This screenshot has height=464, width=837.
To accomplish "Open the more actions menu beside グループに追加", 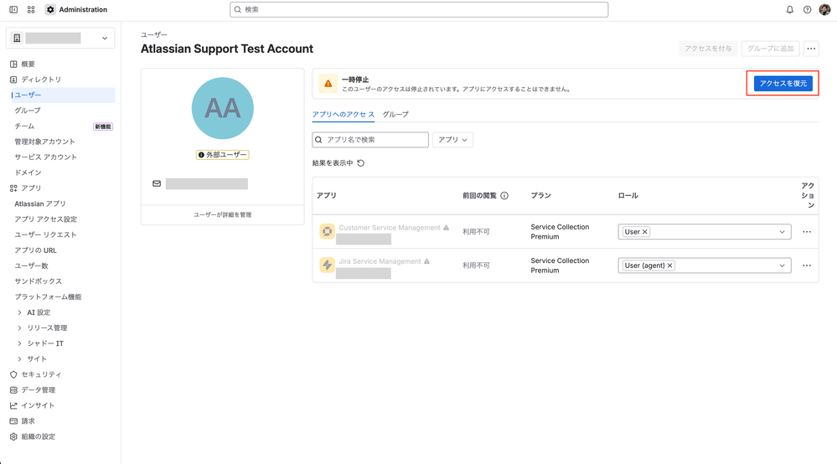I will pyautogui.click(x=811, y=49).
